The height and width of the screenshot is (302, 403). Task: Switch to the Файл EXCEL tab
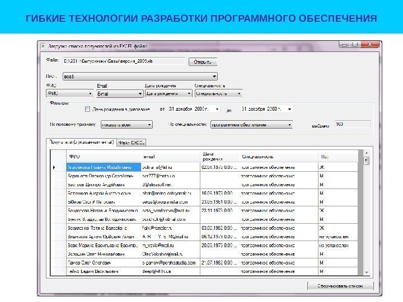point(132,143)
